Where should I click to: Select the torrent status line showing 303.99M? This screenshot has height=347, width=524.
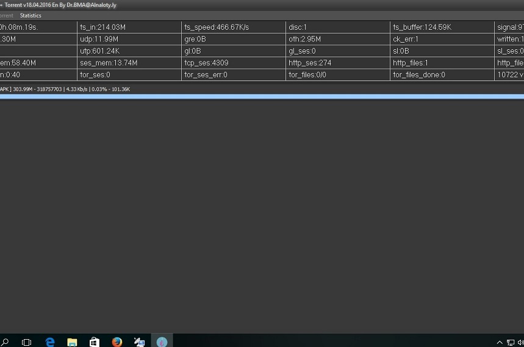click(65, 89)
